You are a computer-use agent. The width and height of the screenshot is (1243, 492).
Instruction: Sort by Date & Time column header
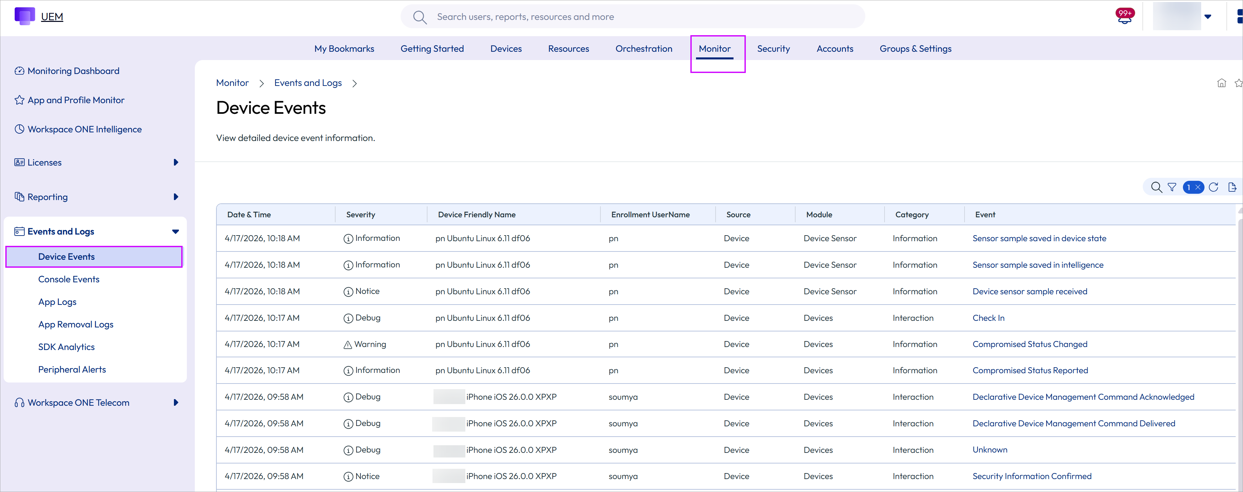[249, 215]
